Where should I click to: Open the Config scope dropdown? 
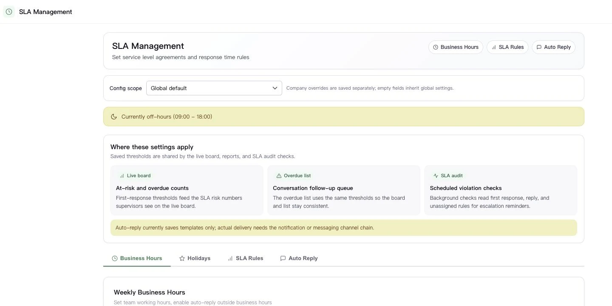point(214,88)
